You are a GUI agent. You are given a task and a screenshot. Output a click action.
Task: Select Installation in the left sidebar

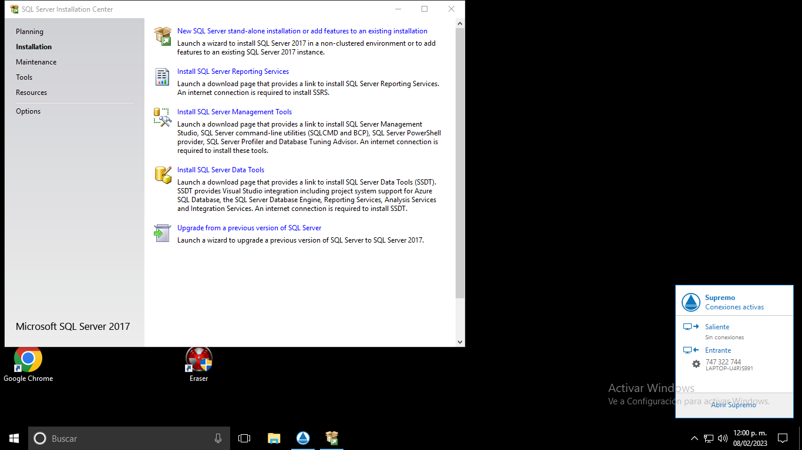tap(33, 47)
